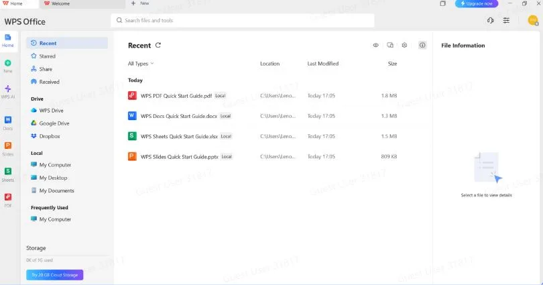Open WPS Slides Quick Start Guide.pptx
The width and height of the screenshot is (543, 285).
pos(180,157)
